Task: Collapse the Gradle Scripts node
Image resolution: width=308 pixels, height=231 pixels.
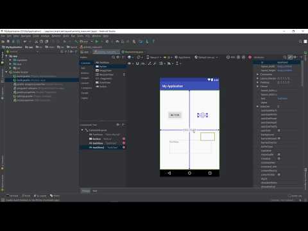Action: [6, 72]
